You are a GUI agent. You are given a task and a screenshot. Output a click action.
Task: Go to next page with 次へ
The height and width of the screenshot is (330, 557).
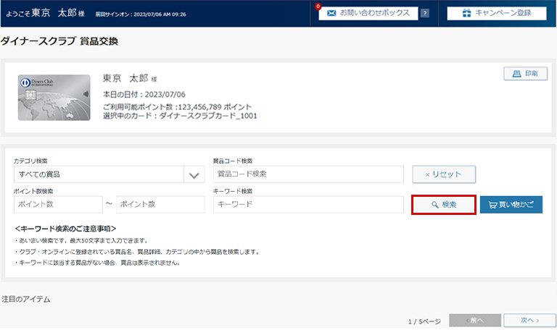tap(528, 320)
